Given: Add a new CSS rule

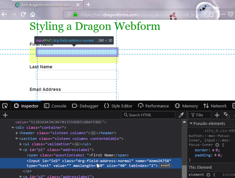Looking at the screenshot, I should coord(217,115).
